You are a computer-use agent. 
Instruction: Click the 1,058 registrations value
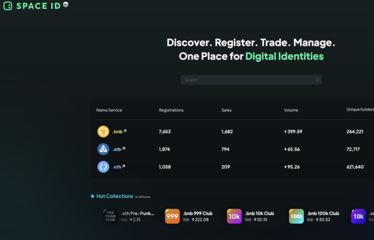point(165,167)
